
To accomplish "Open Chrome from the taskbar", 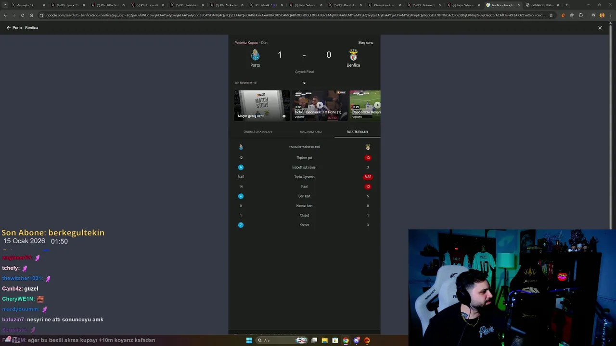I will (346, 340).
